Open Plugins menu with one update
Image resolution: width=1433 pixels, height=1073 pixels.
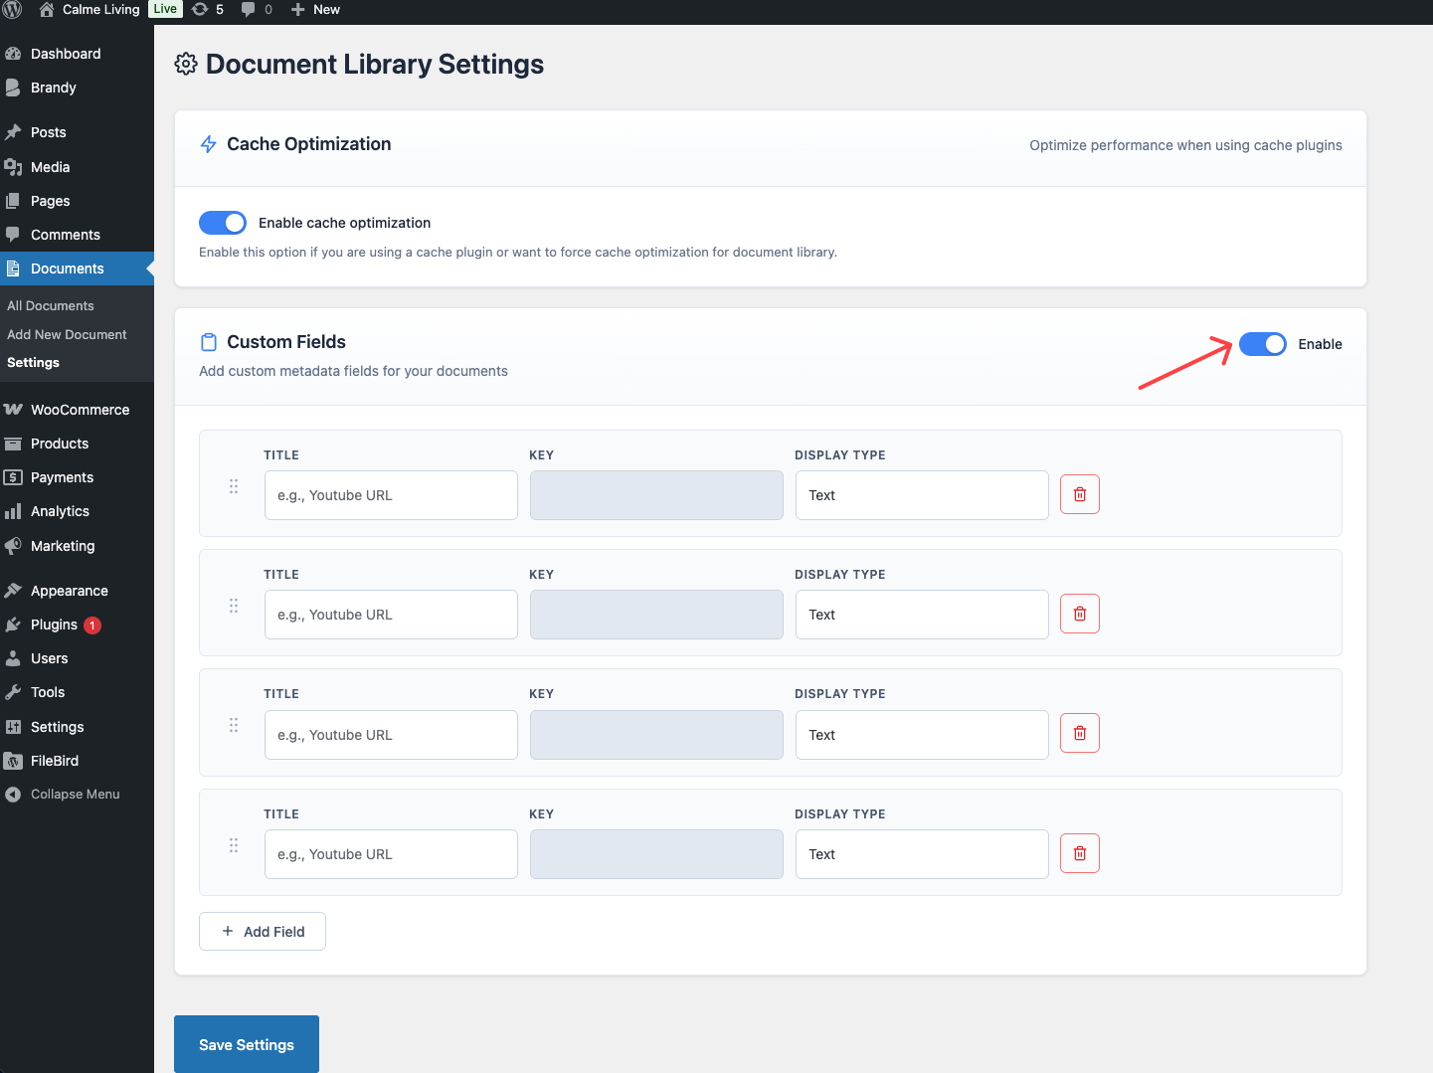point(55,625)
